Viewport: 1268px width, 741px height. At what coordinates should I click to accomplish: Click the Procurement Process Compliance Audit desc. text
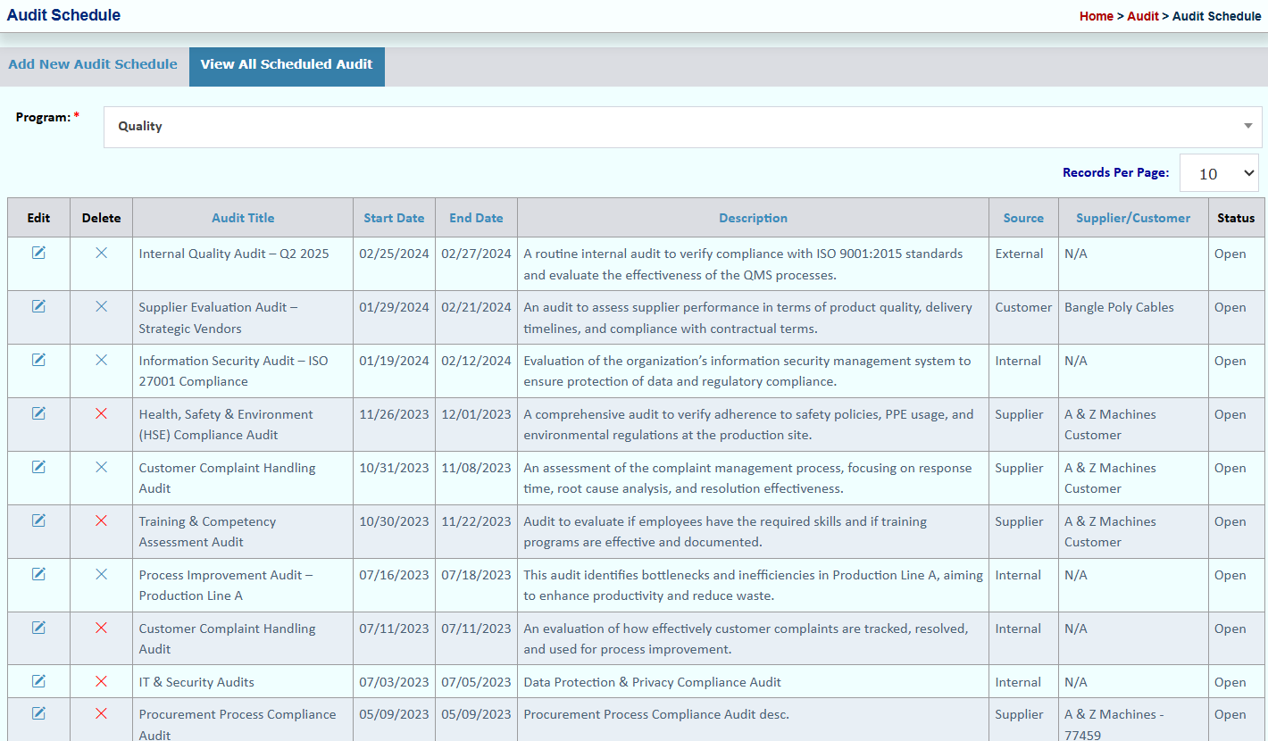656,714
